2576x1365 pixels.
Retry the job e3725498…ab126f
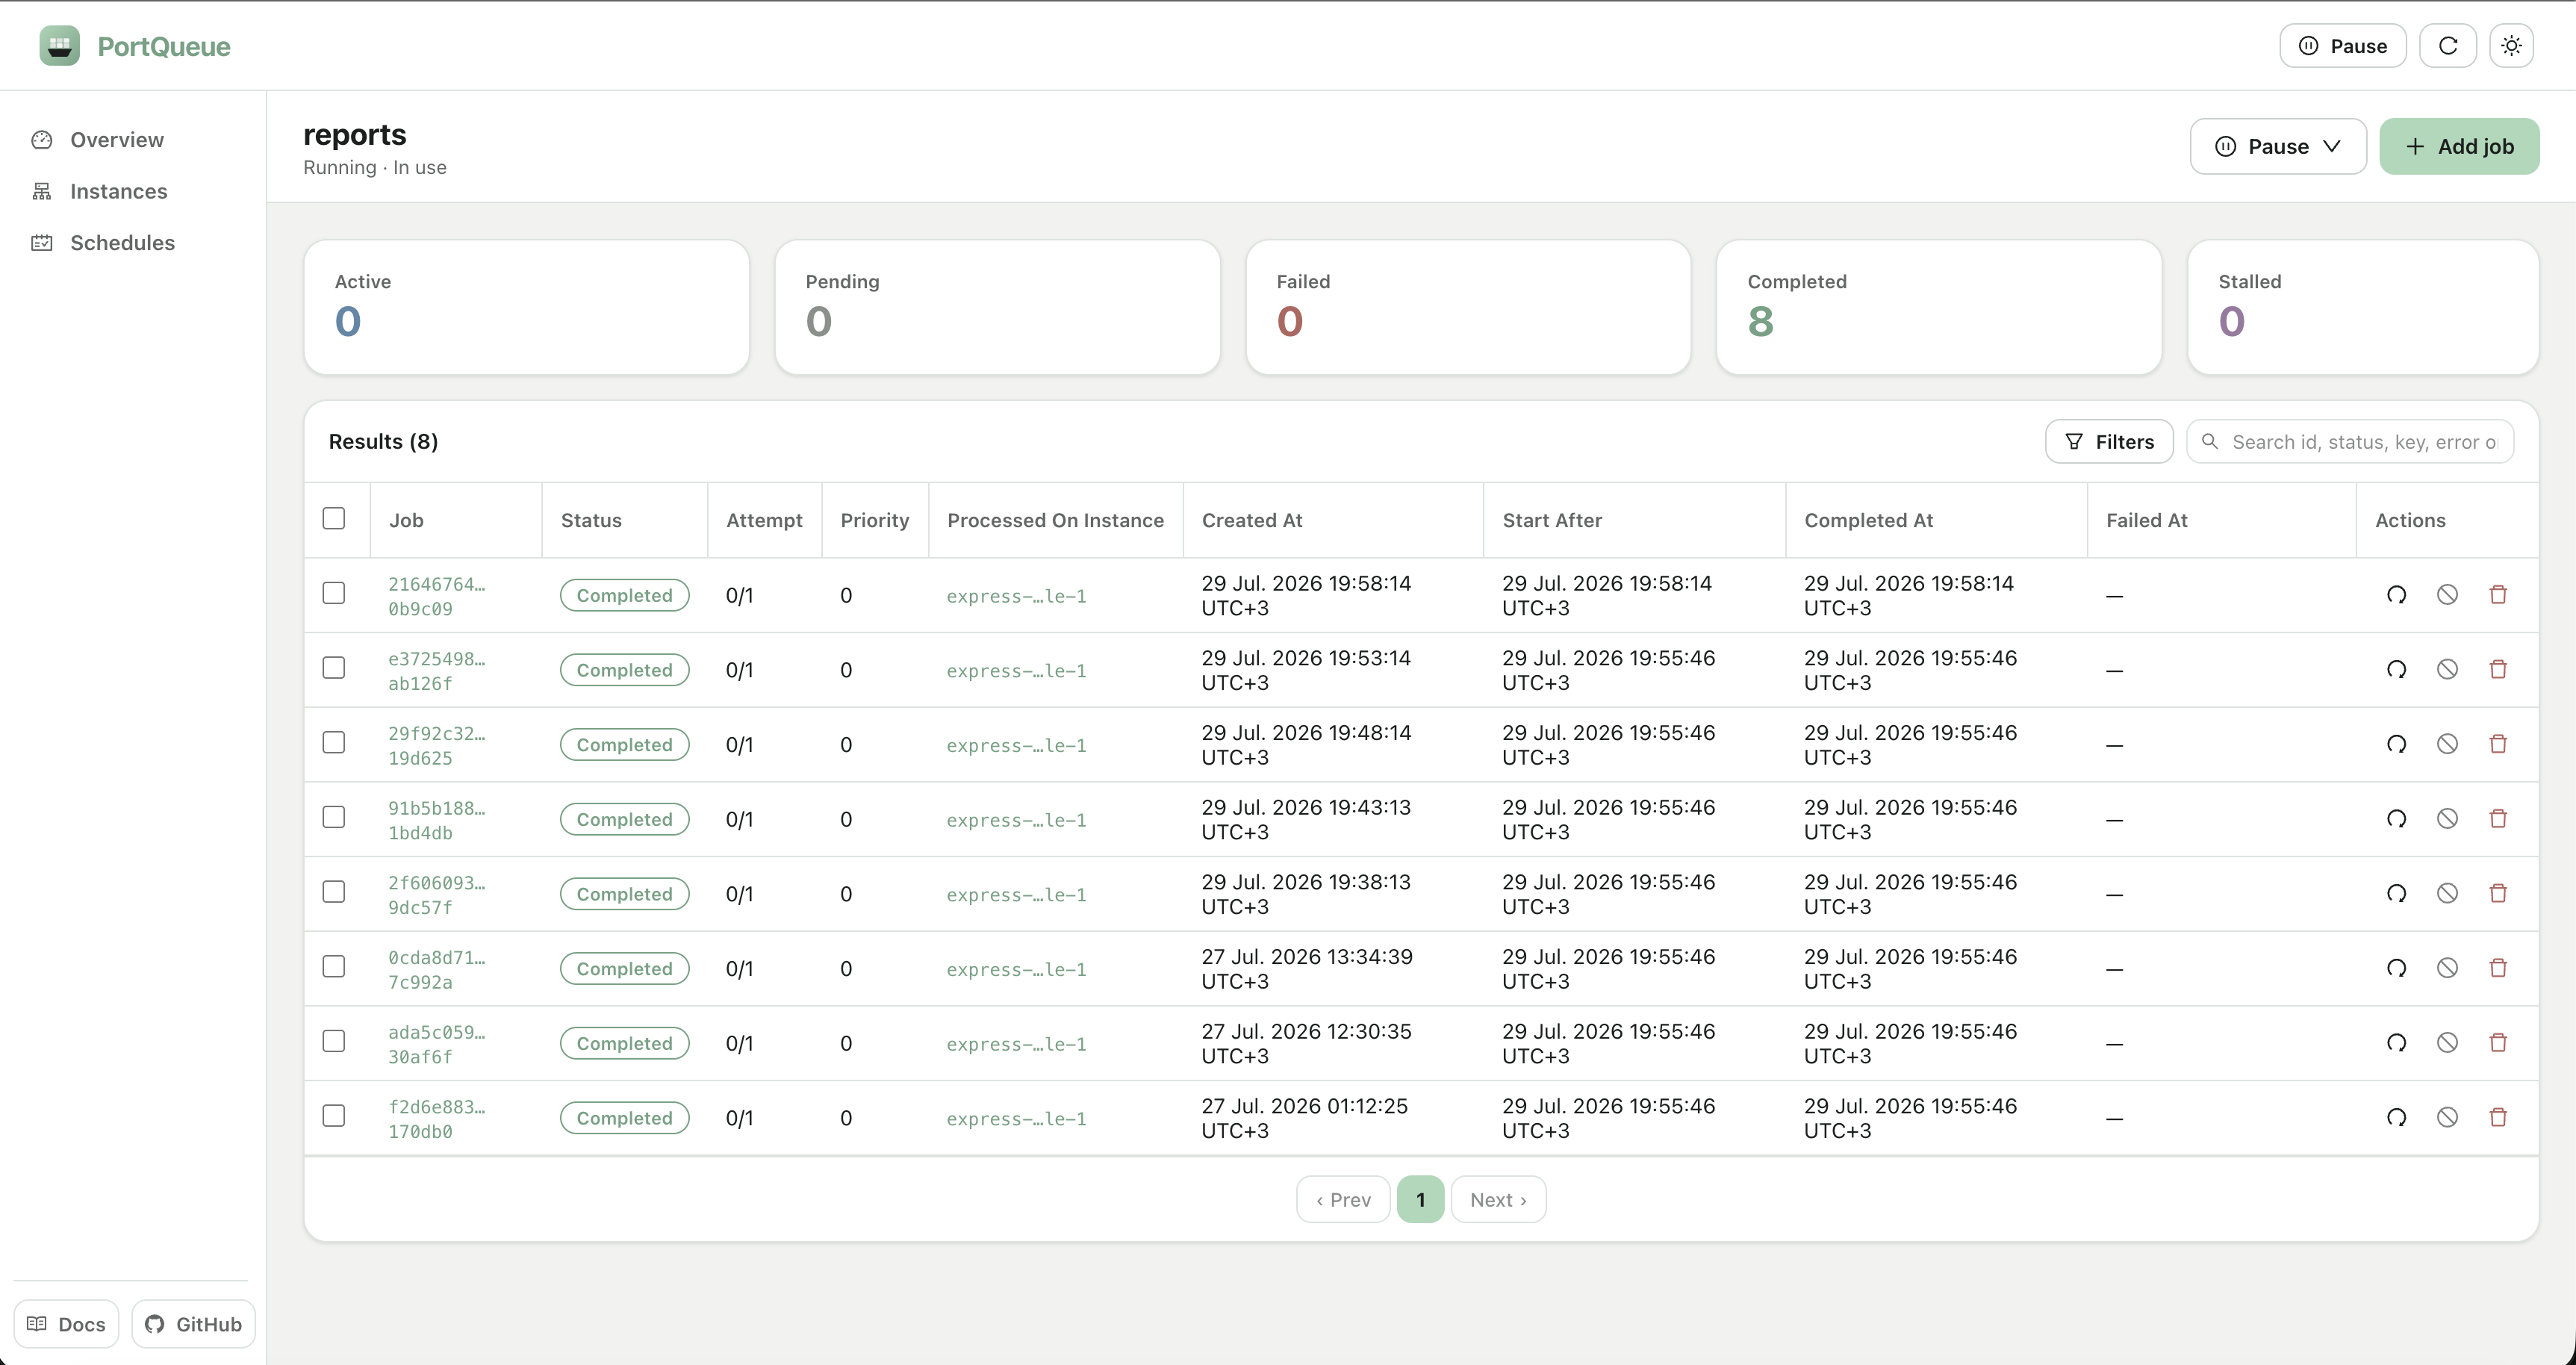(x=2396, y=670)
